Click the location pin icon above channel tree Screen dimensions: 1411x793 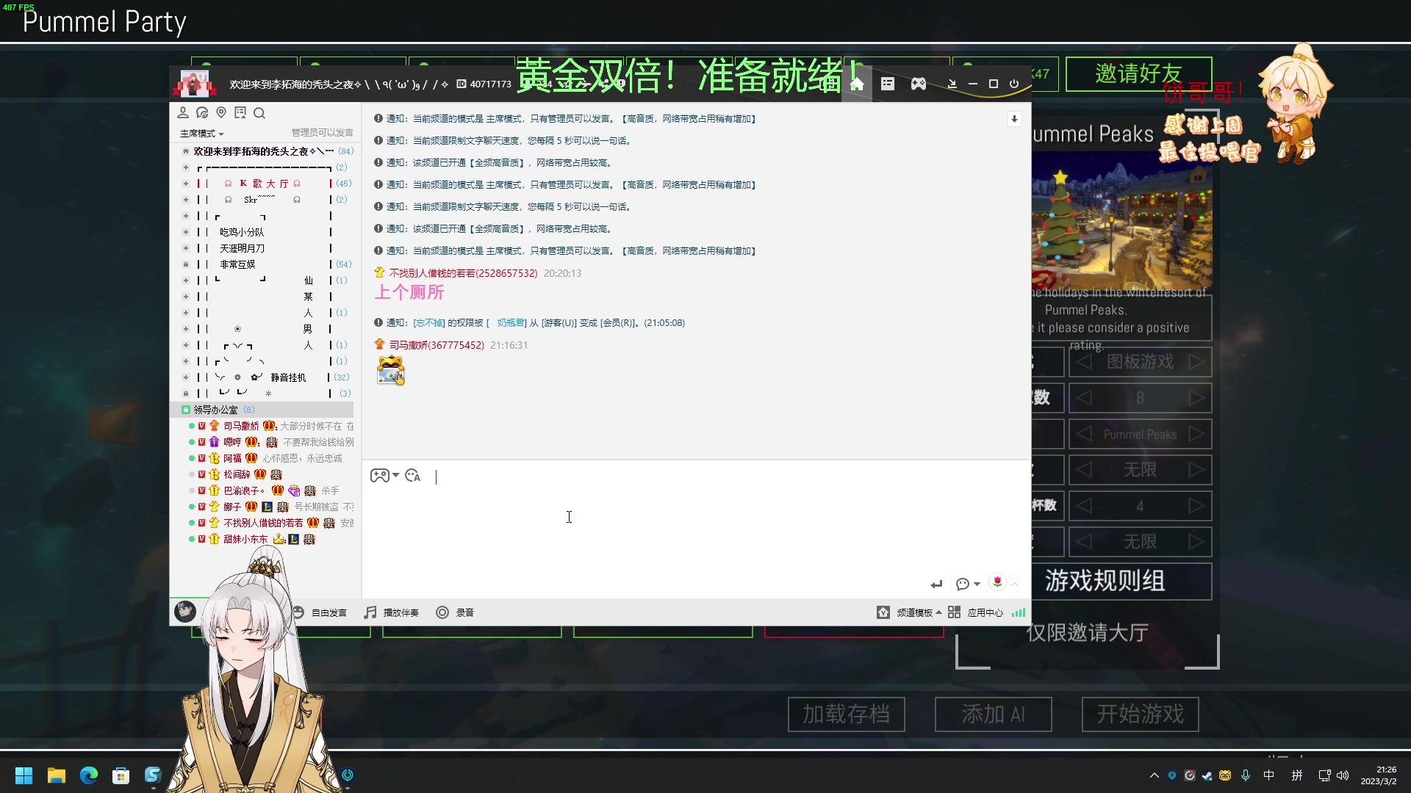click(221, 112)
